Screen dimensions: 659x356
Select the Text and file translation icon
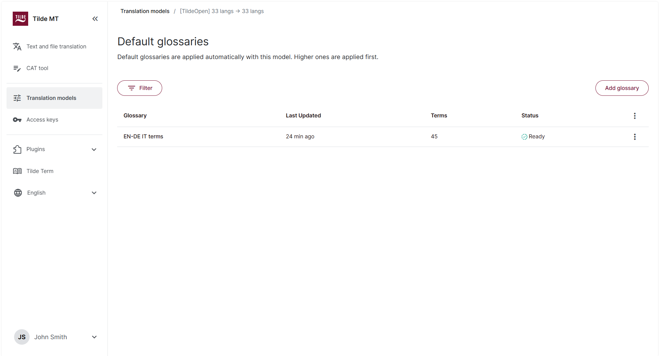17,46
